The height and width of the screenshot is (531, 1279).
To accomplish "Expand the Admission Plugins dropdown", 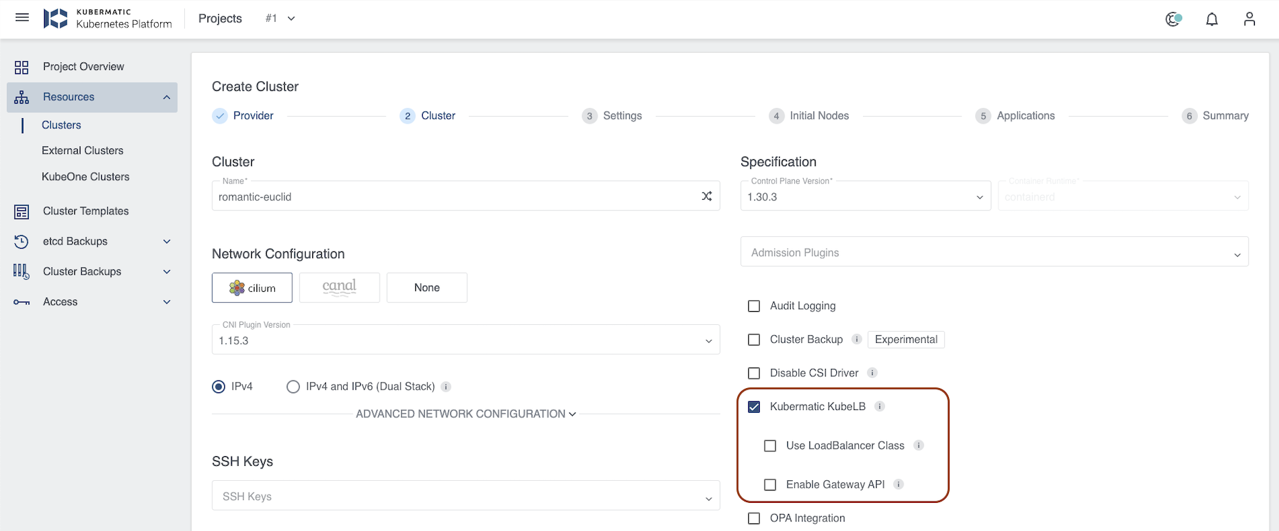I will (994, 253).
